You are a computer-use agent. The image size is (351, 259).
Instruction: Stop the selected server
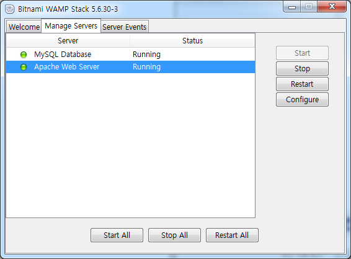[302, 68]
